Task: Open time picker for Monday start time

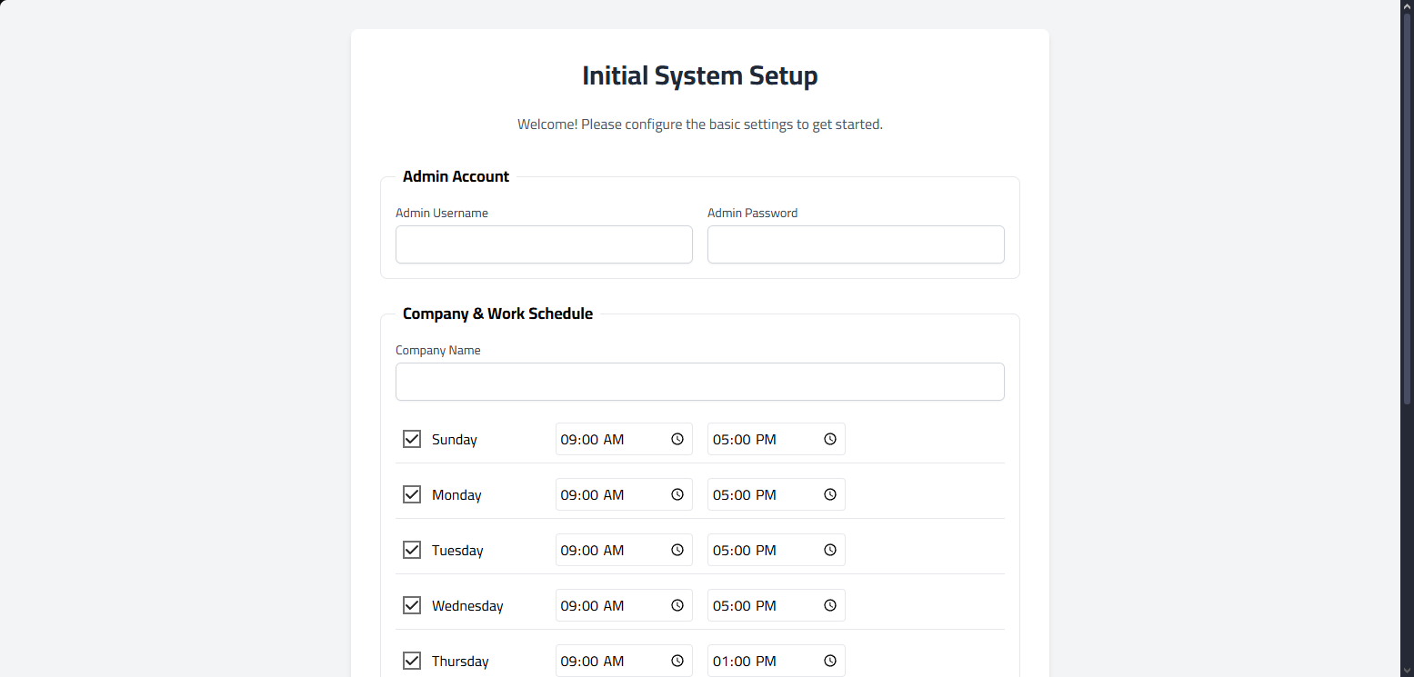Action: [677, 494]
